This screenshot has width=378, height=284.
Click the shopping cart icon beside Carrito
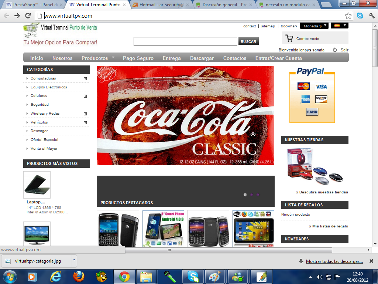pyautogui.click(x=289, y=38)
